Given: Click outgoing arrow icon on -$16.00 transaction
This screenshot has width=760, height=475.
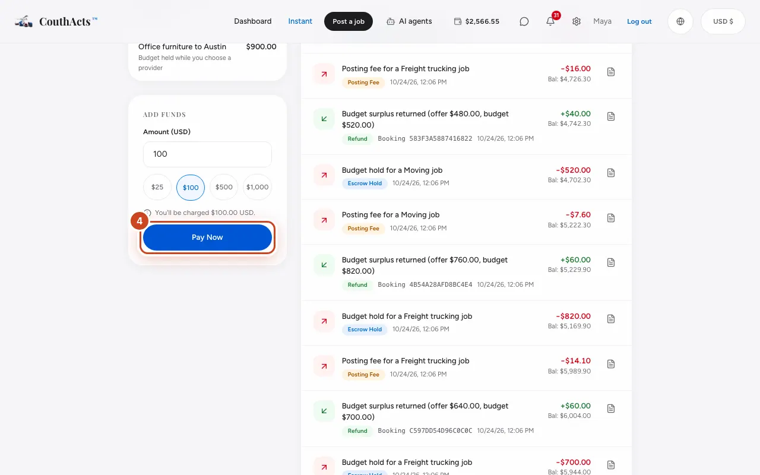Looking at the screenshot, I should [324, 74].
